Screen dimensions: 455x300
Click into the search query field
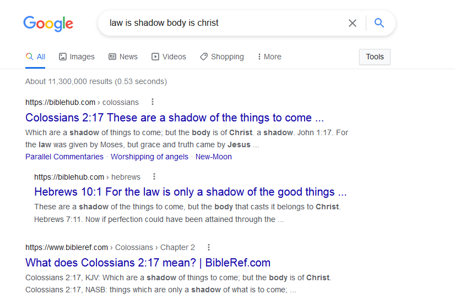point(220,23)
